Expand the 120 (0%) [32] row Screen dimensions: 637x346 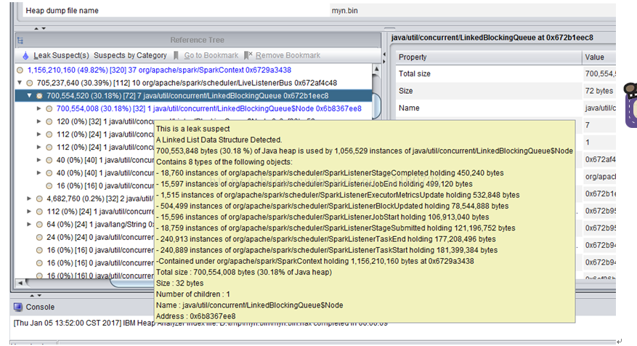[x=39, y=121]
